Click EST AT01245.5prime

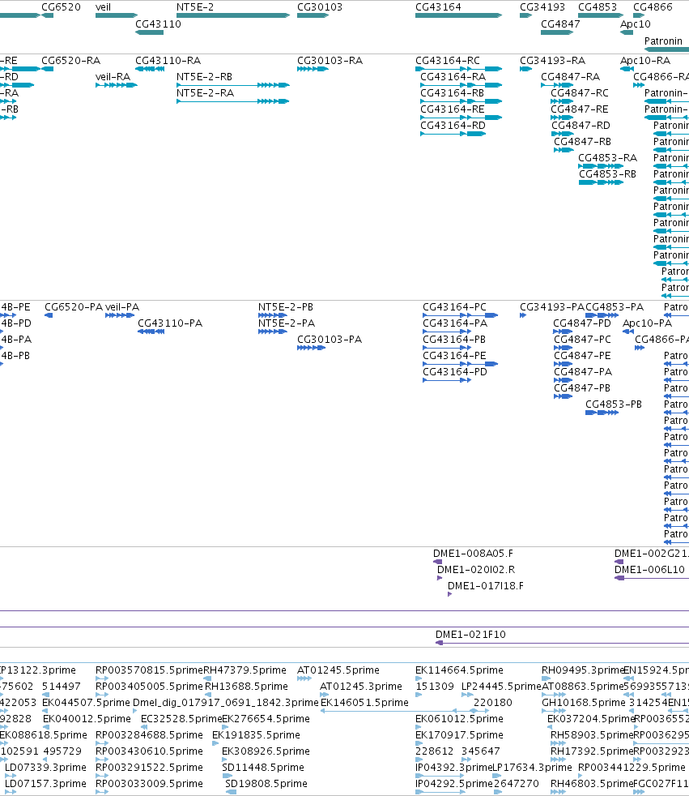click(338, 670)
